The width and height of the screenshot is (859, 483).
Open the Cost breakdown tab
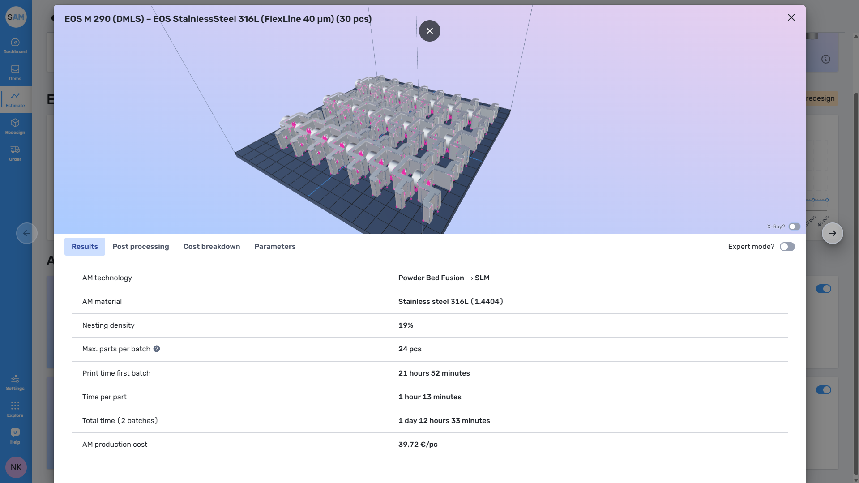212,247
